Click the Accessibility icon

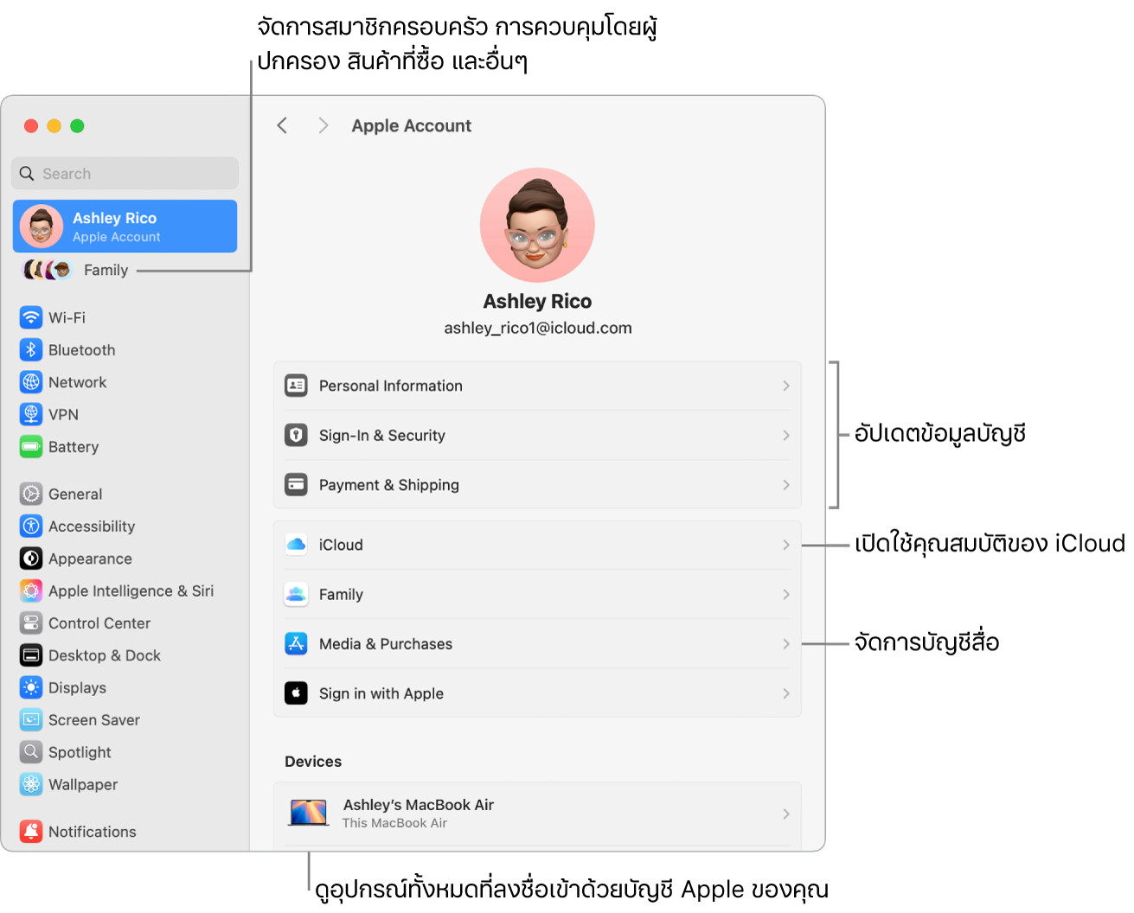[31, 526]
